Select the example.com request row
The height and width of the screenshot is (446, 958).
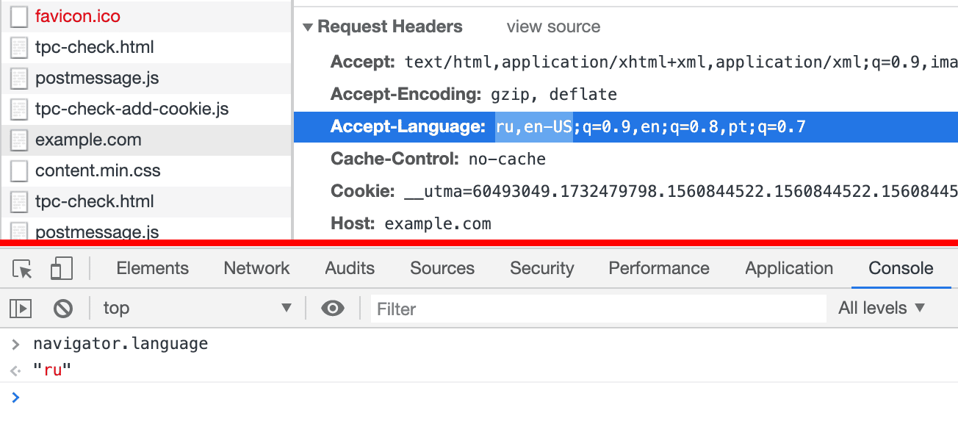(x=88, y=140)
